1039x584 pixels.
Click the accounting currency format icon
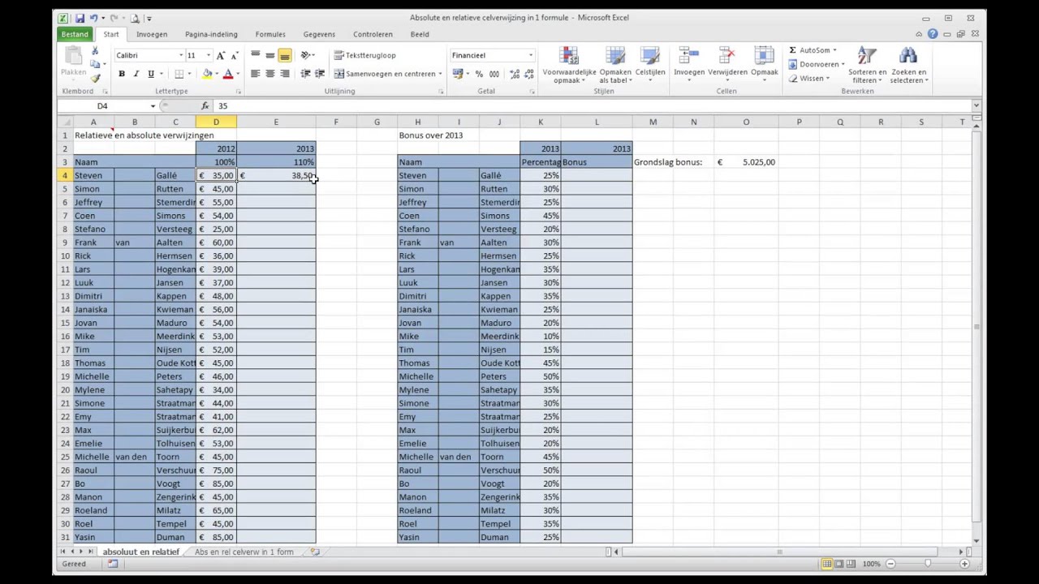(x=458, y=74)
